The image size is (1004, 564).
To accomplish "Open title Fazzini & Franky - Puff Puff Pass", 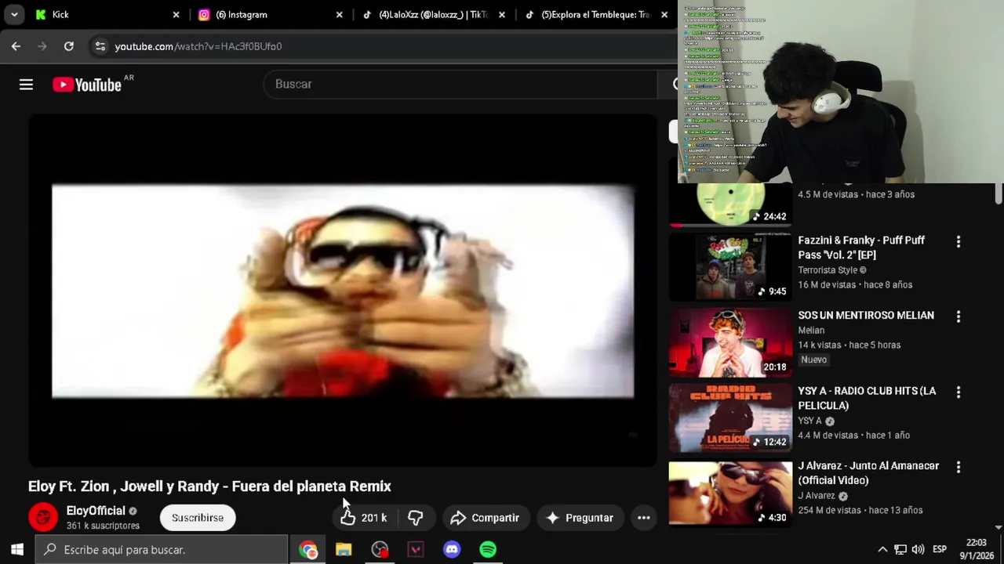I will pyautogui.click(x=861, y=248).
